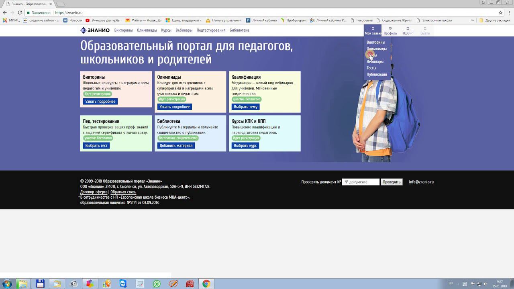
Task: Open TeamViewer from the taskbar
Action: click(x=123, y=284)
